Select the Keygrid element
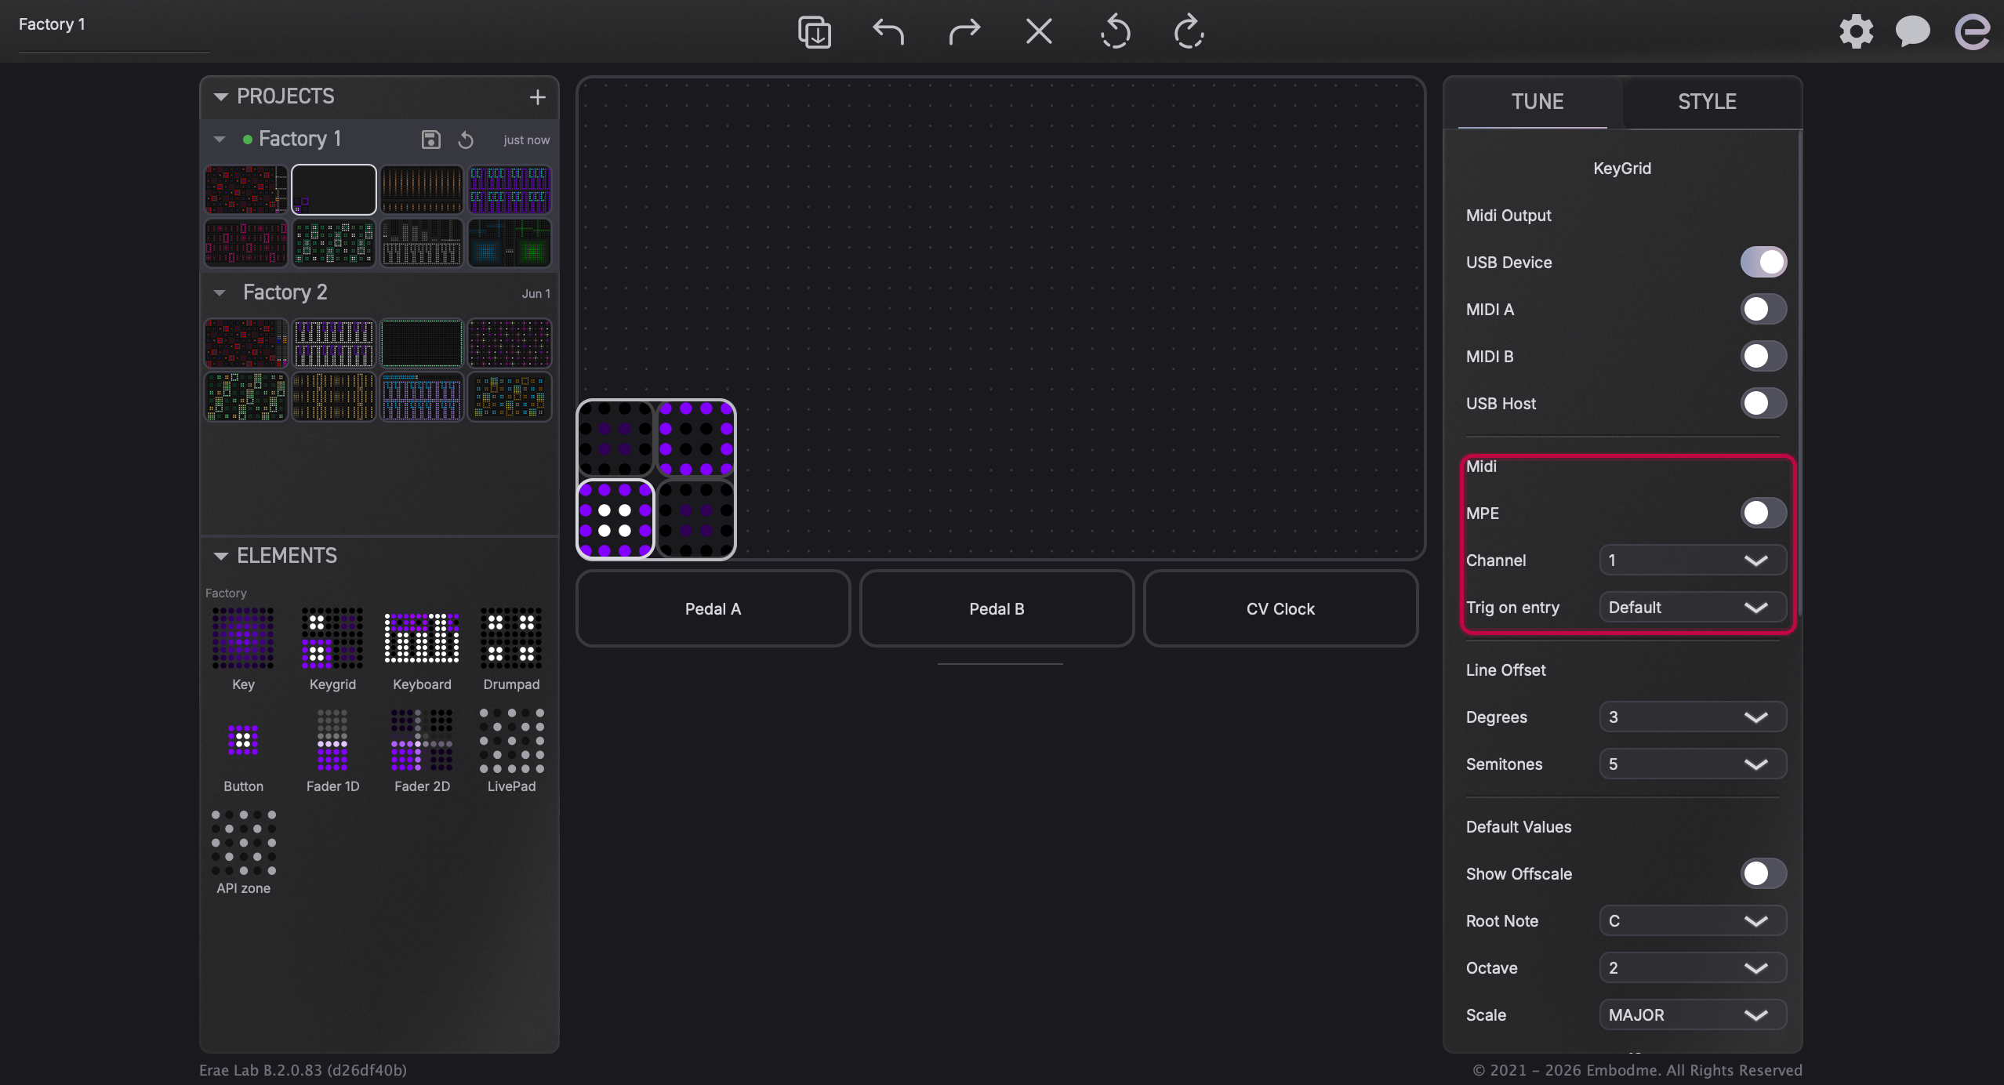 [332, 649]
